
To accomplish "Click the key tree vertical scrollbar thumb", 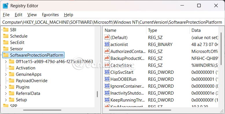I will pyautogui.click(x=97, y=94).
